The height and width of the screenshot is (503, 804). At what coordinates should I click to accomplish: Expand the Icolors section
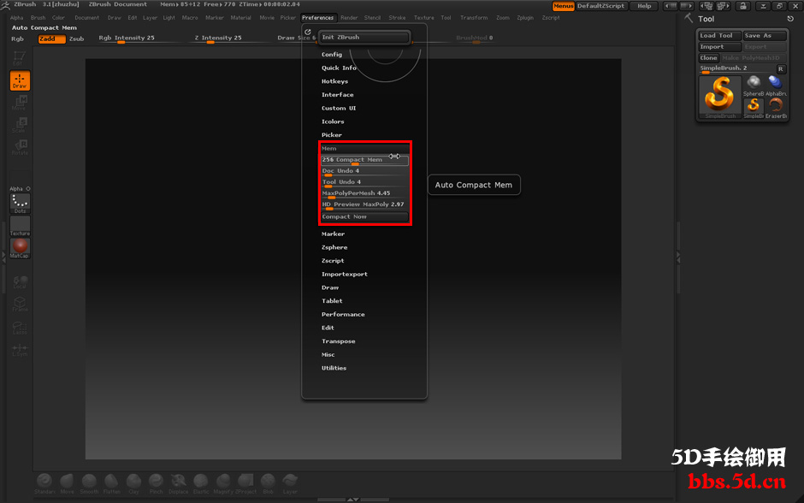coord(333,121)
